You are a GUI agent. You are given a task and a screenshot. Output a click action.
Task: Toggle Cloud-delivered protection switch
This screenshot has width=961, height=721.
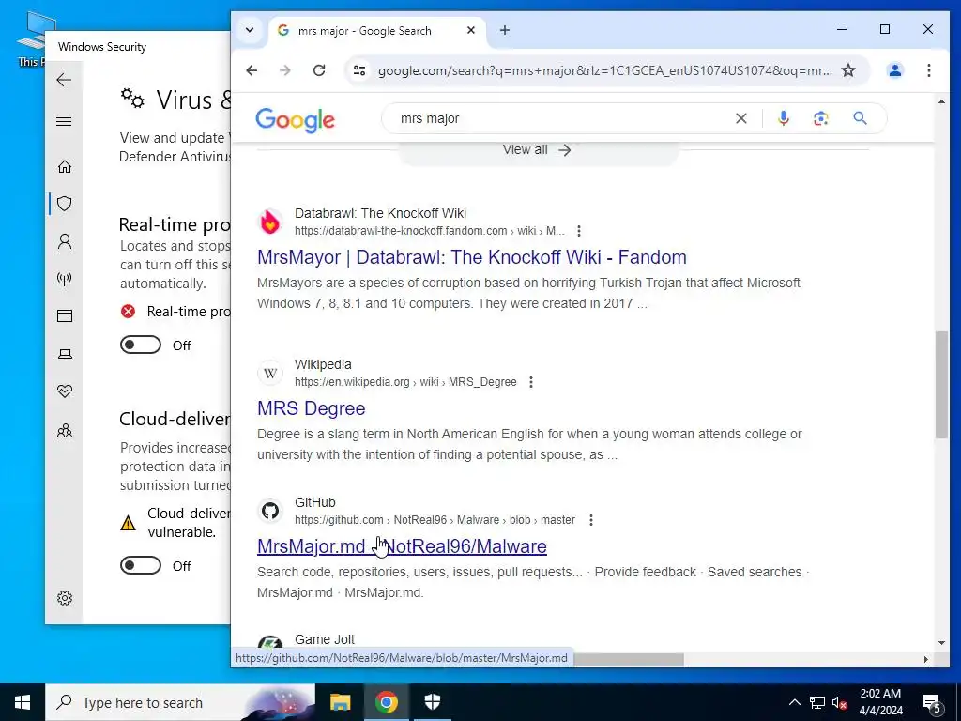tap(141, 565)
